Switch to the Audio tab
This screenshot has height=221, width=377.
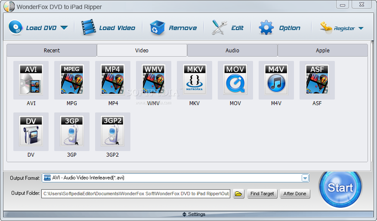tap(232, 50)
